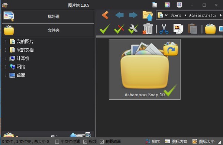Expand the 网络 tree node
Viewport: 223px width, 145px height.
point(6,67)
